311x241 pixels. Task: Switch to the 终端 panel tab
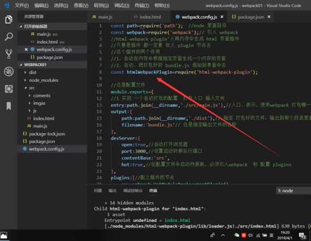coord(153,191)
